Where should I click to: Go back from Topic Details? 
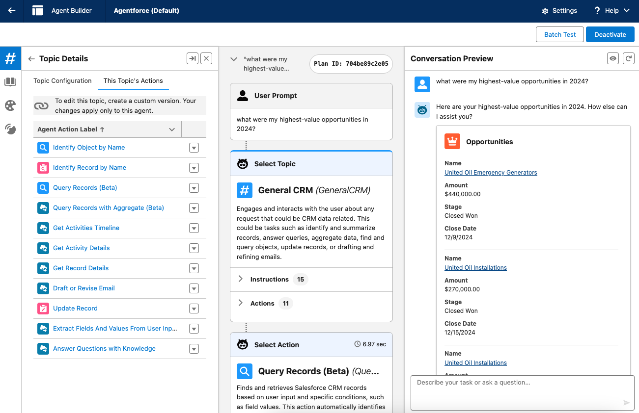point(31,59)
